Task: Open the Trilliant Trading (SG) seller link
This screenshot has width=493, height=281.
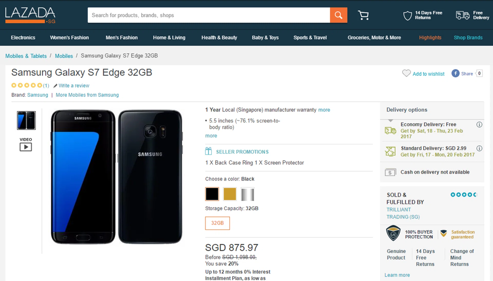Action: coord(403,213)
